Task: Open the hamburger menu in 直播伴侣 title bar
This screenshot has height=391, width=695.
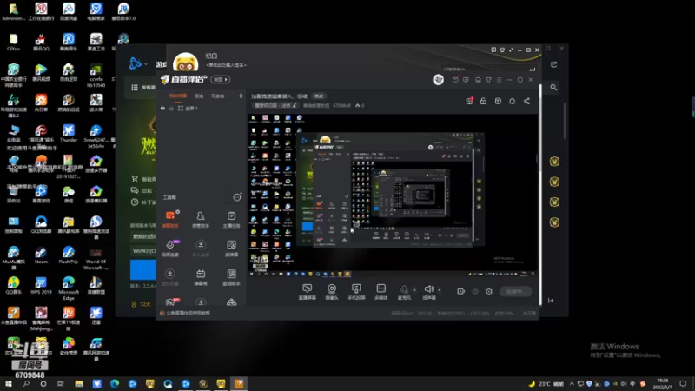Action: pyautogui.click(x=499, y=80)
